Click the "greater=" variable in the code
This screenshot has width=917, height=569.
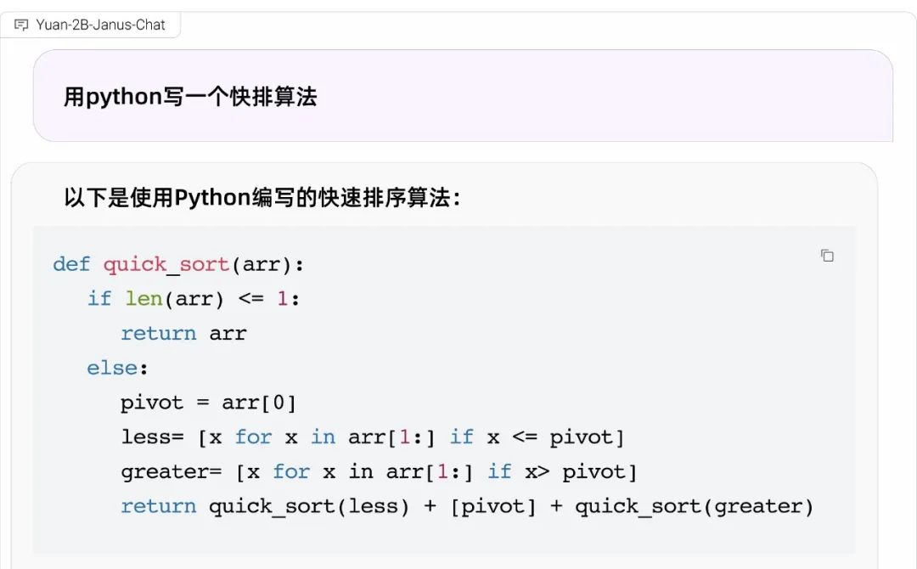pos(172,471)
